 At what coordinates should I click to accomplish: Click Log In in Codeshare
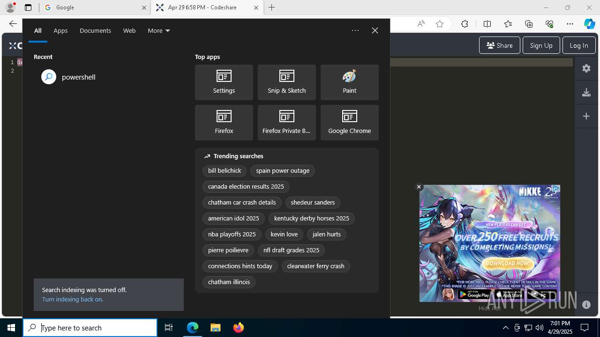pos(579,45)
